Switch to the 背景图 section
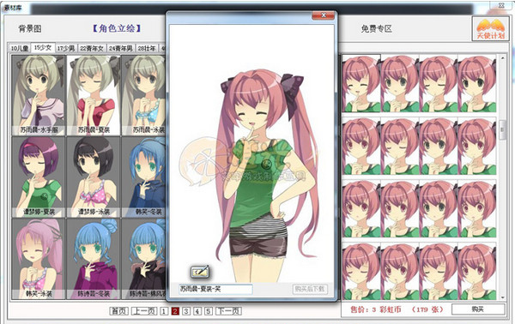The height and width of the screenshot is (324, 515). [30, 29]
